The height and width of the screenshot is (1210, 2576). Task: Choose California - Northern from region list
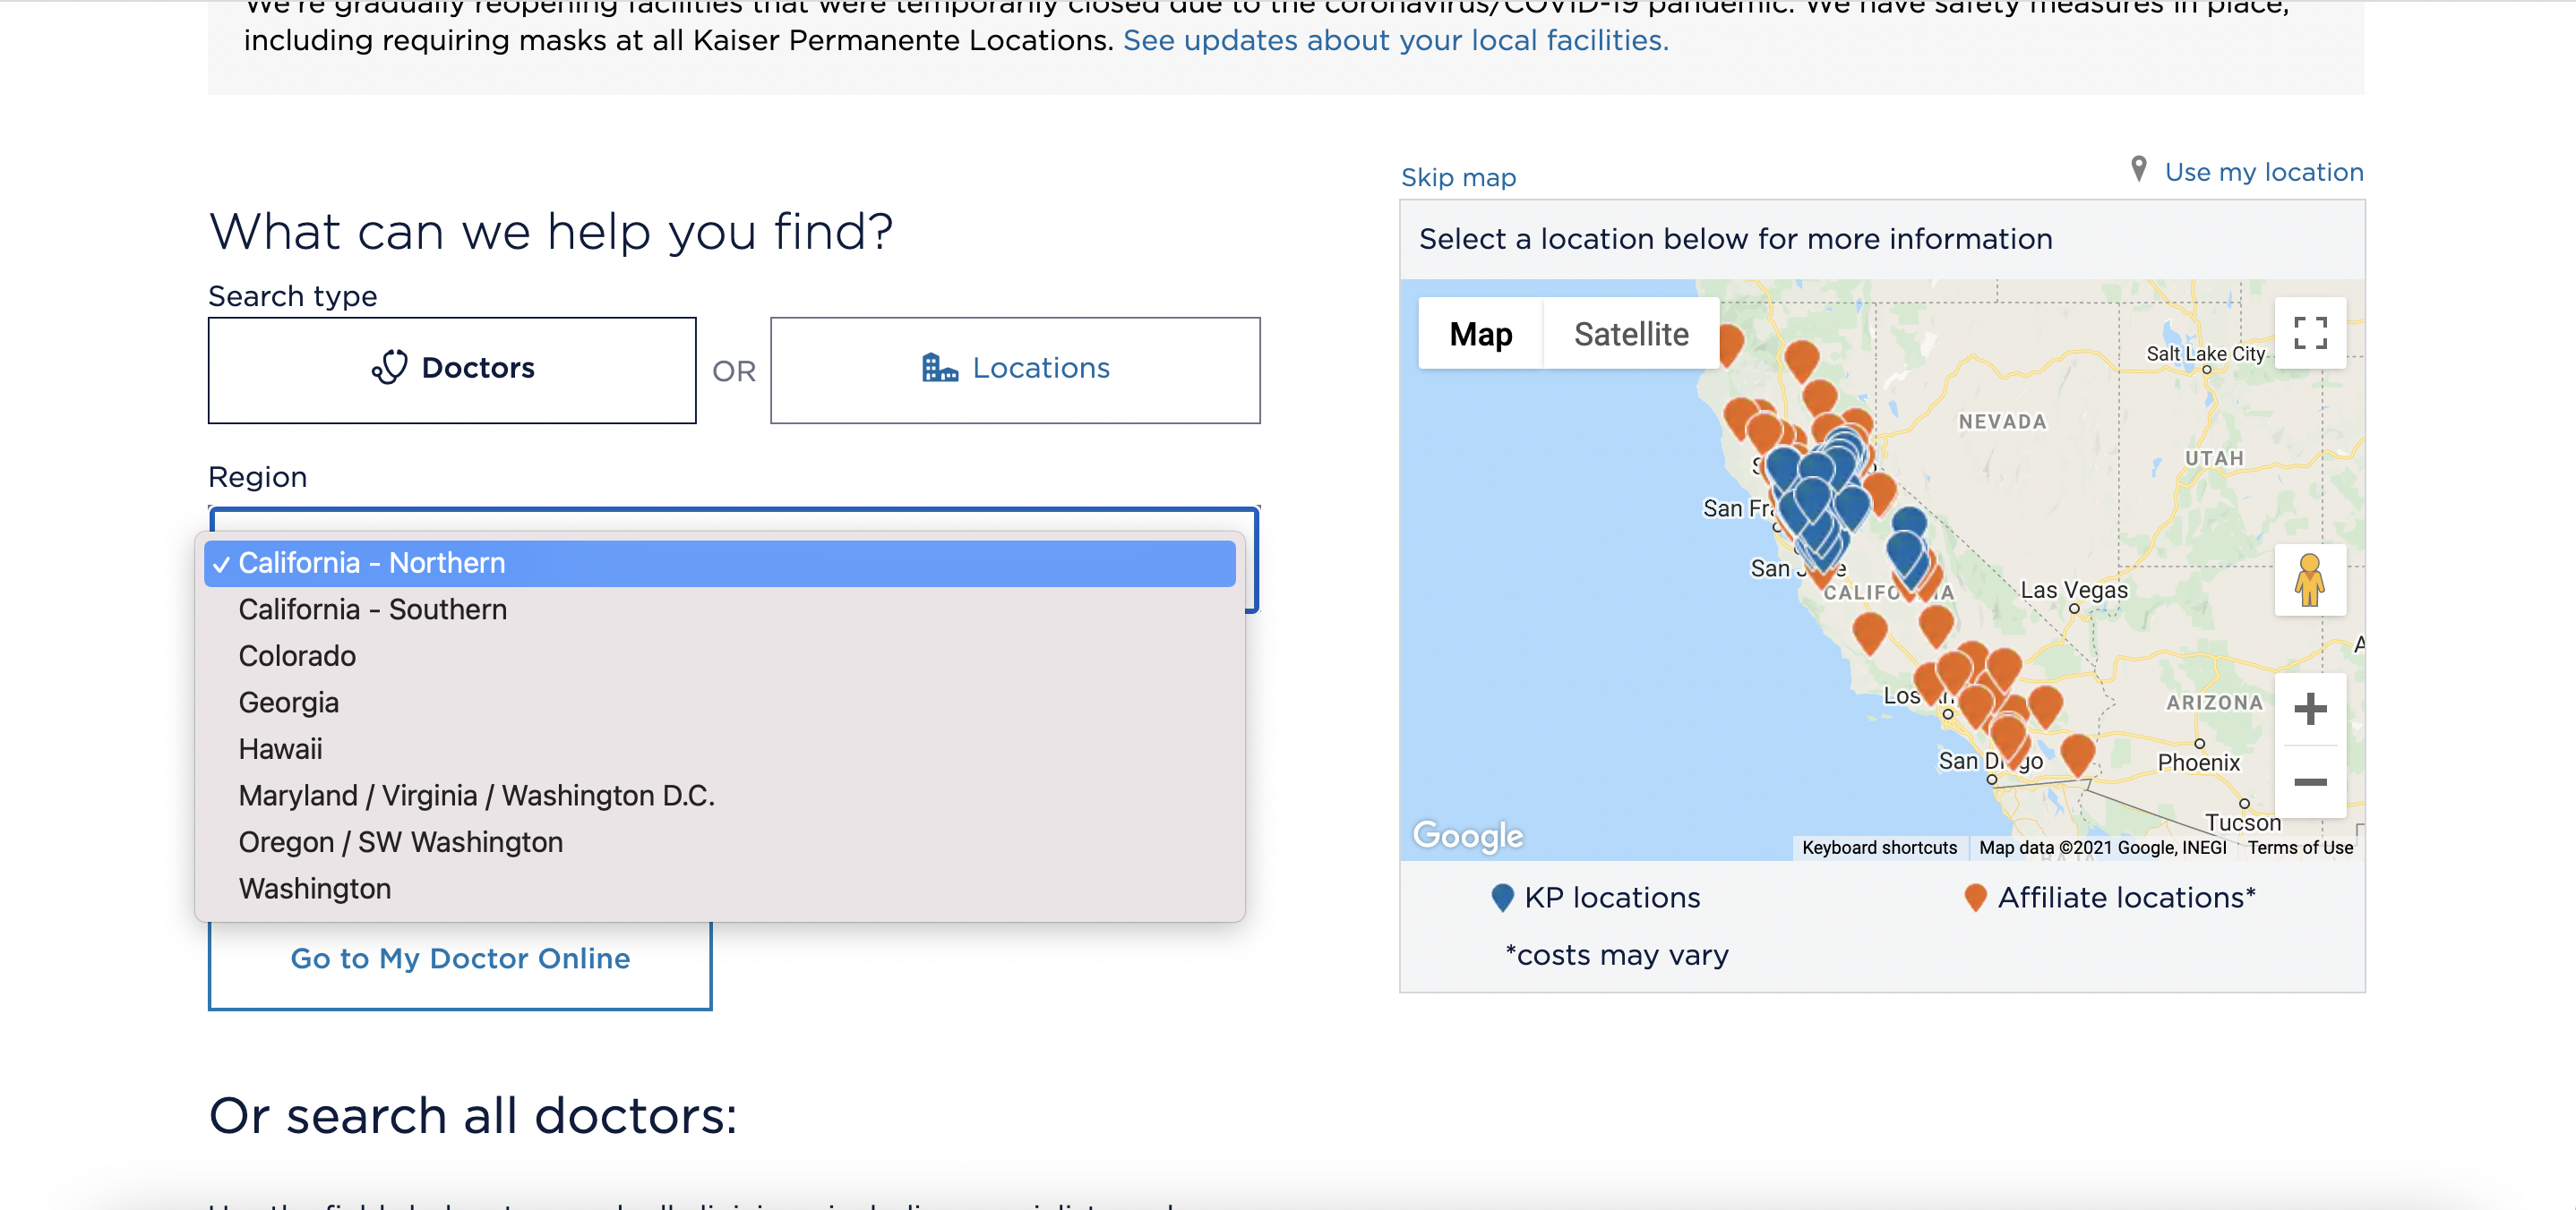719,563
